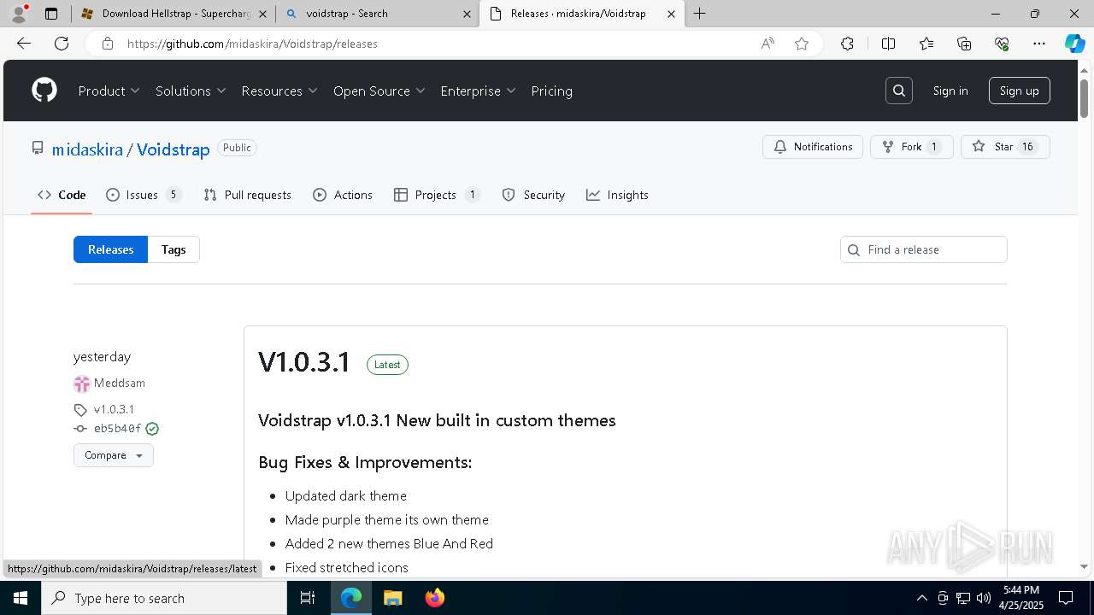The image size is (1094, 615).
Task: Click the Sign up button
Action: (x=1019, y=91)
